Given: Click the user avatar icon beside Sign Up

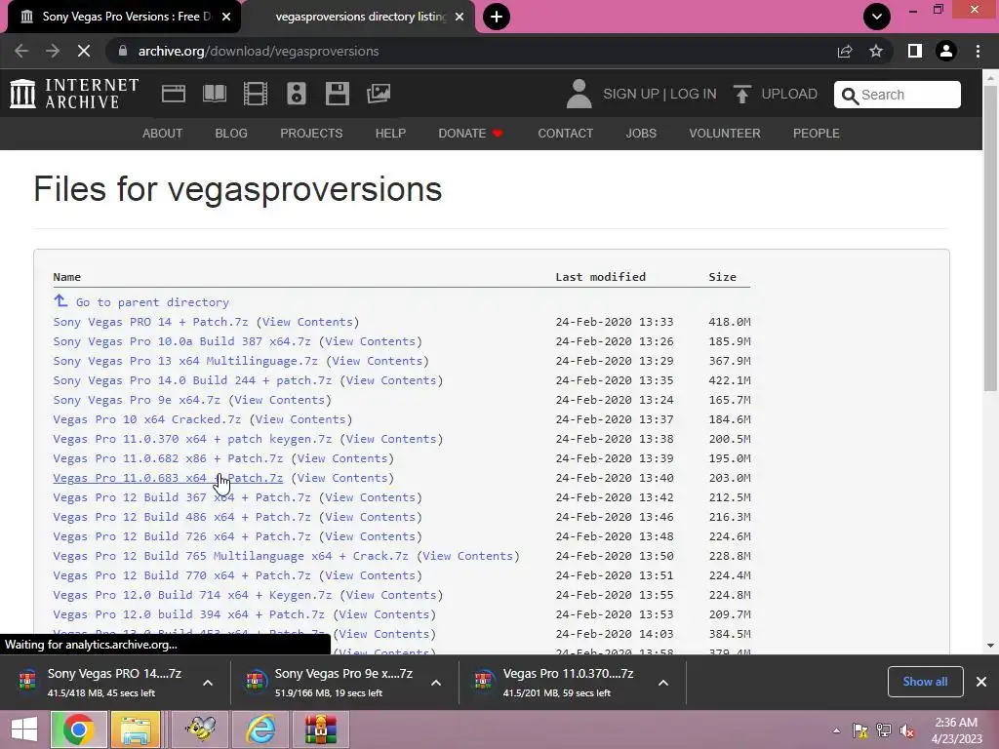Looking at the screenshot, I should 579,94.
